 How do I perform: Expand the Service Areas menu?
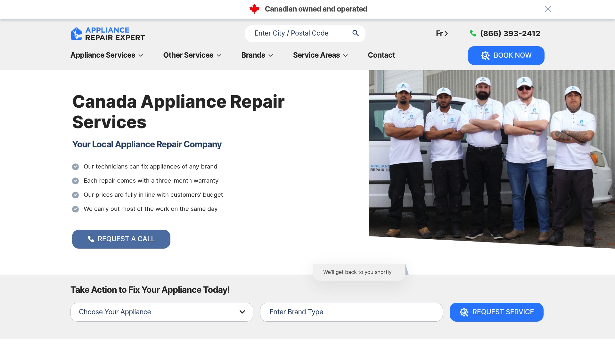pos(320,55)
